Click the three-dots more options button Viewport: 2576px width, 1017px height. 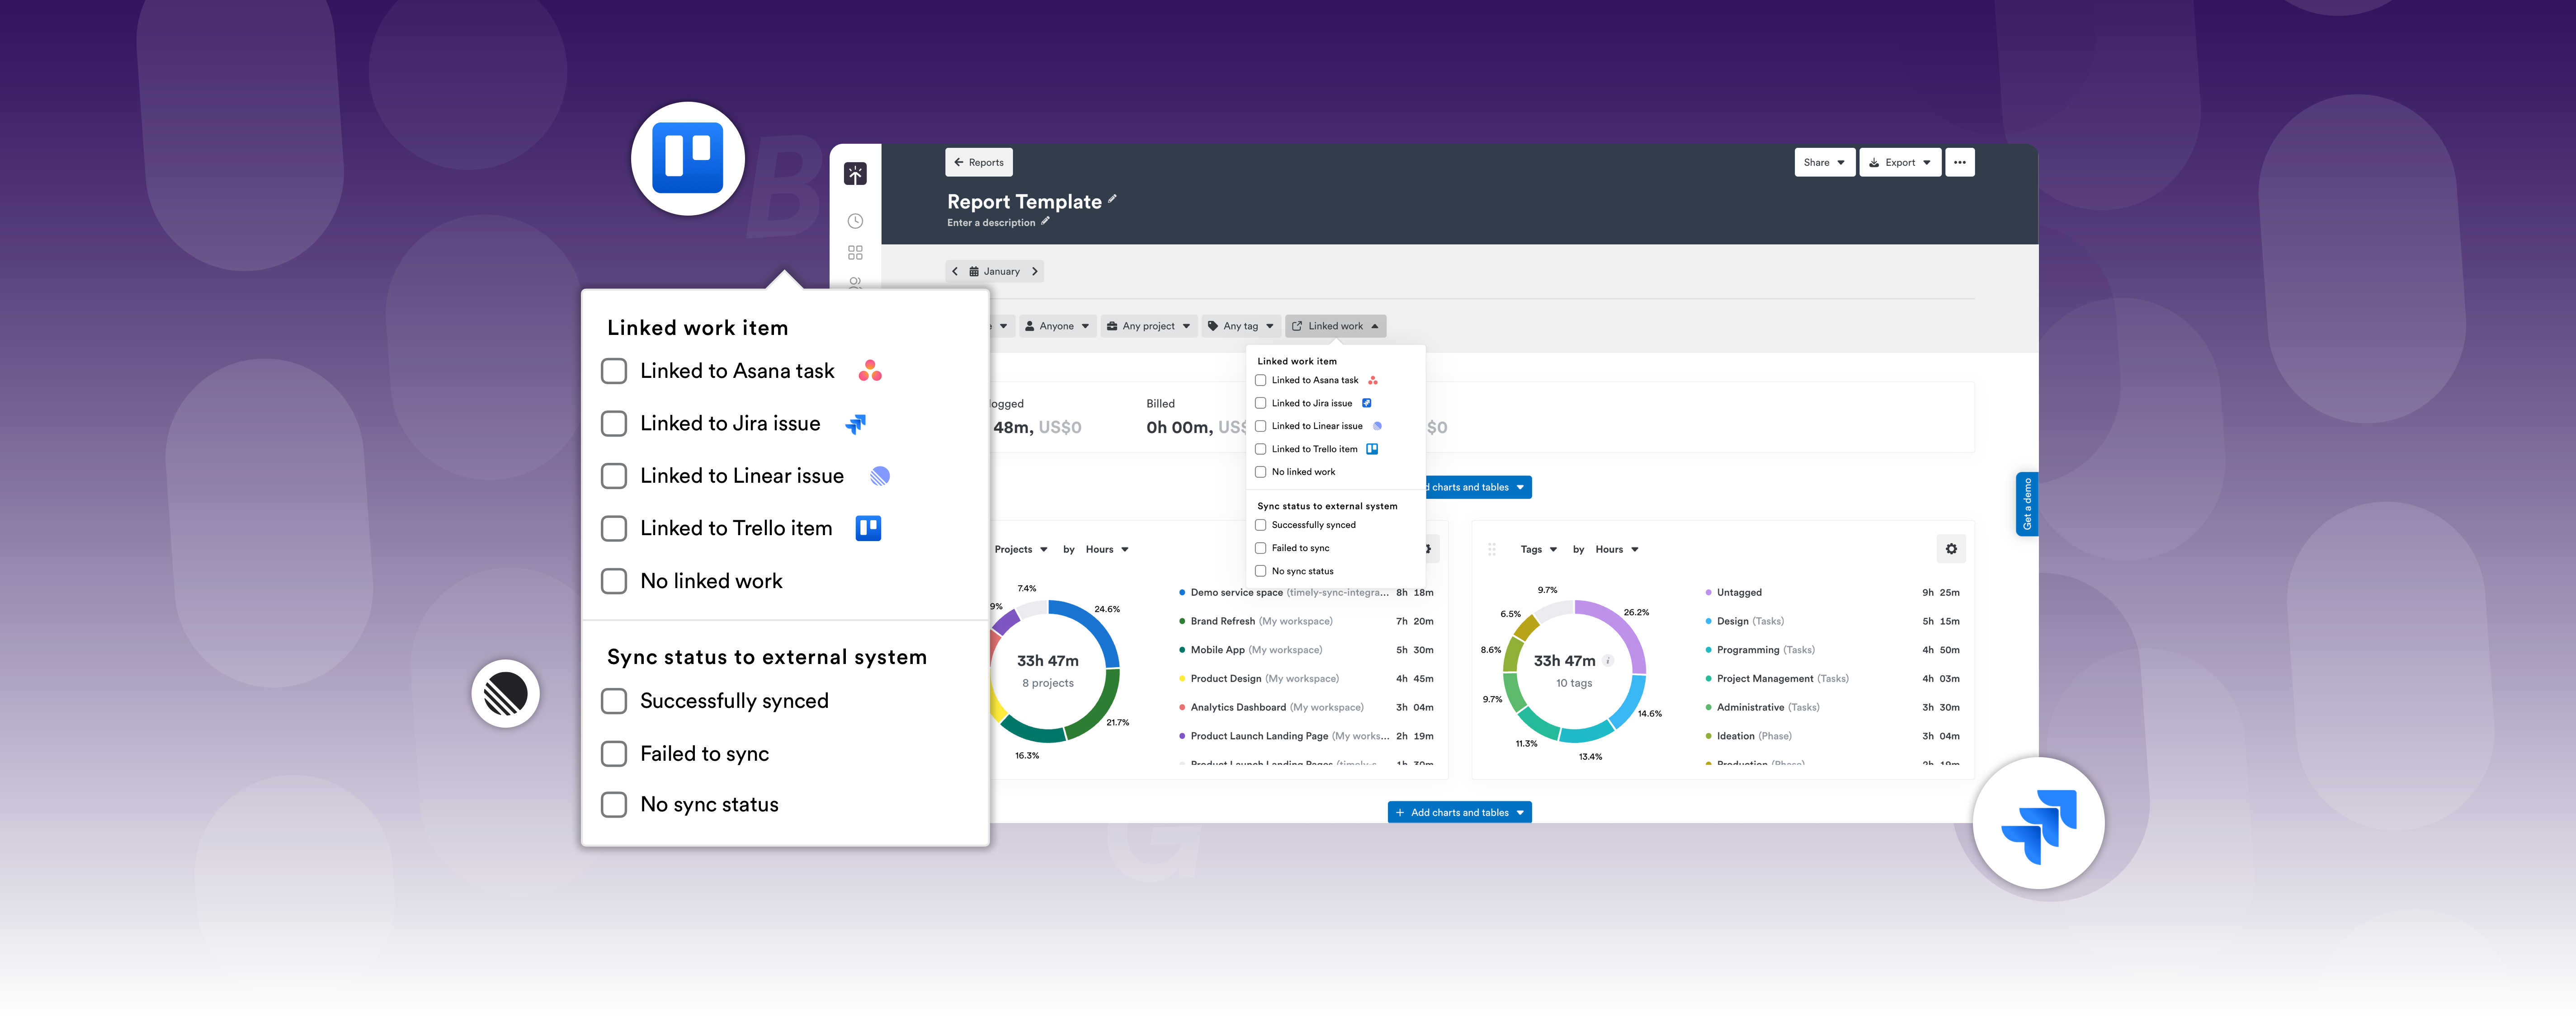coord(1959,162)
